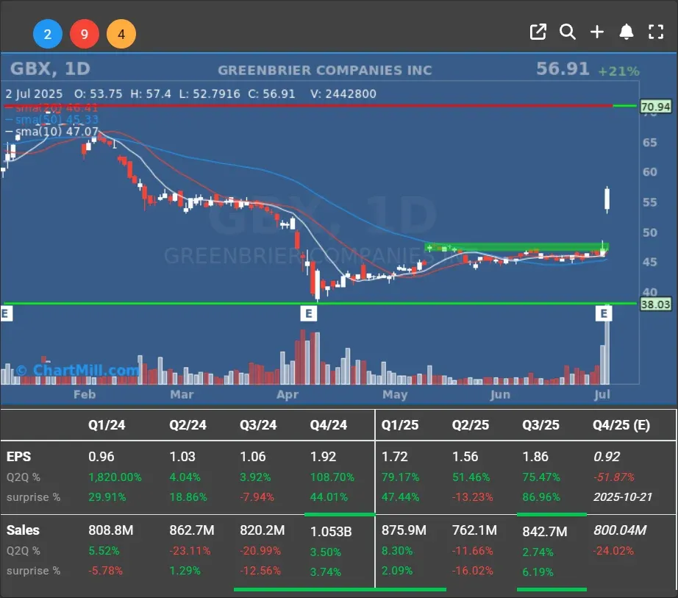The image size is (678, 598).
Task: Click the V: 2442800 volume readout
Action: (343, 94)
